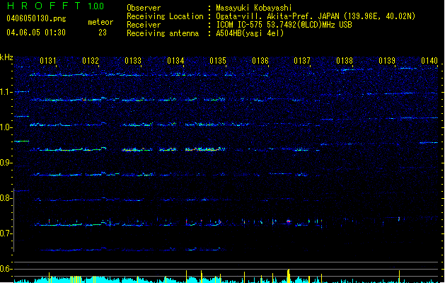The width and height of the screenshot is (445, 283).
Task: Click the 0.9 kHz axis label
Action: 6,163
